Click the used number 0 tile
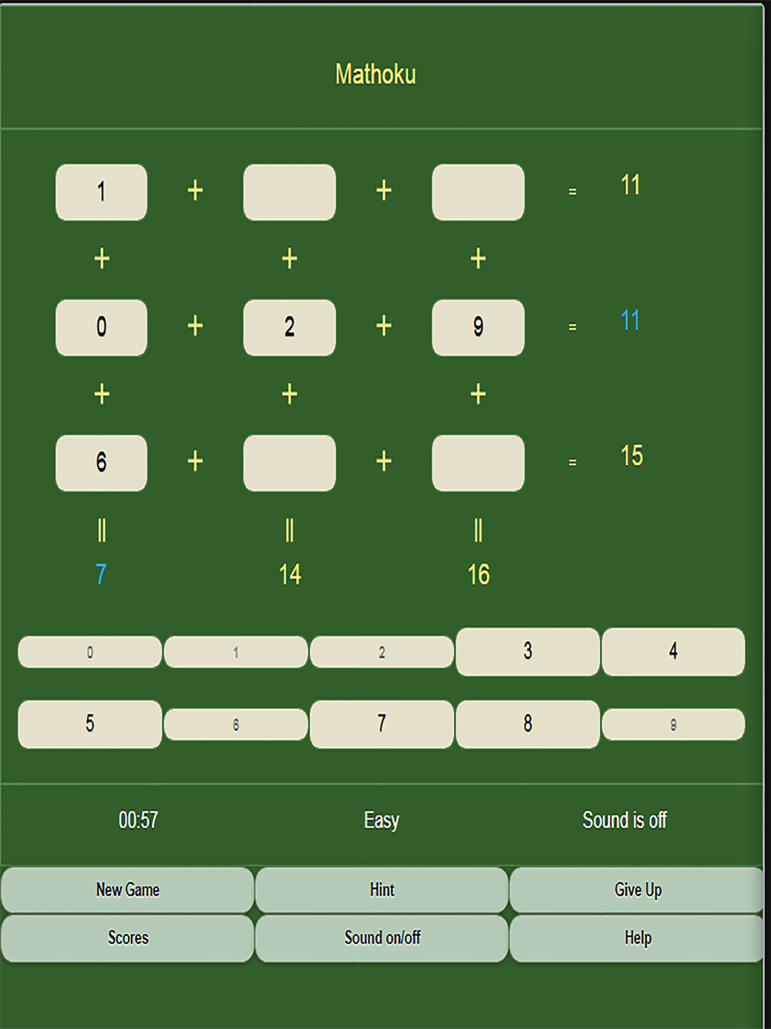The width and height of the screenshot is (771, 1029). [x=90, y=652]
